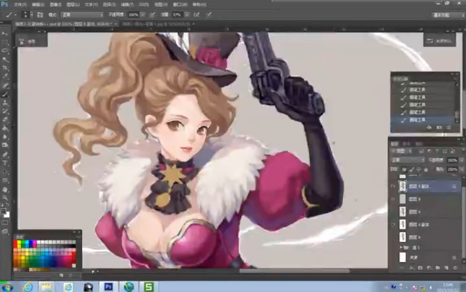Select the Path Selection tool
The width and height of the screenshot is (466, 292).
tap(5, 171)
